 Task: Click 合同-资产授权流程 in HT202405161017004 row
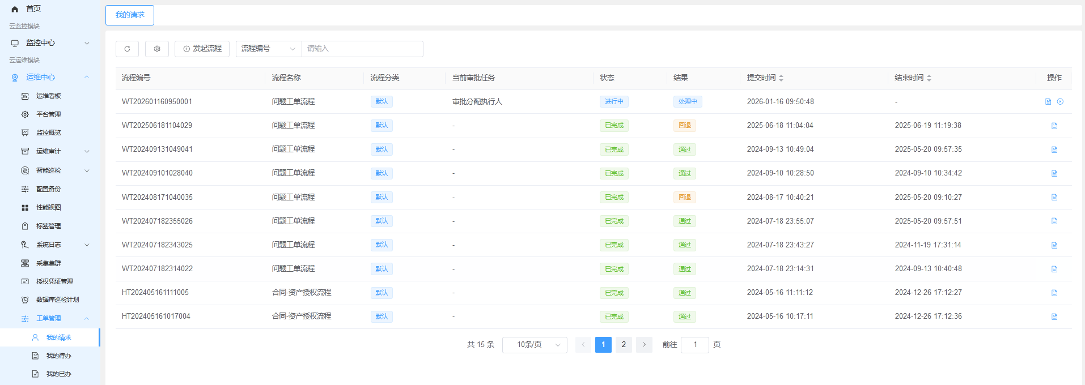pyautogui.click(x=302, y=316)
